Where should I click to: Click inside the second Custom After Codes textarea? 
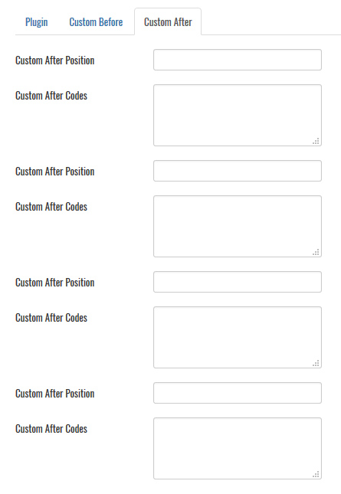point(238,226)
